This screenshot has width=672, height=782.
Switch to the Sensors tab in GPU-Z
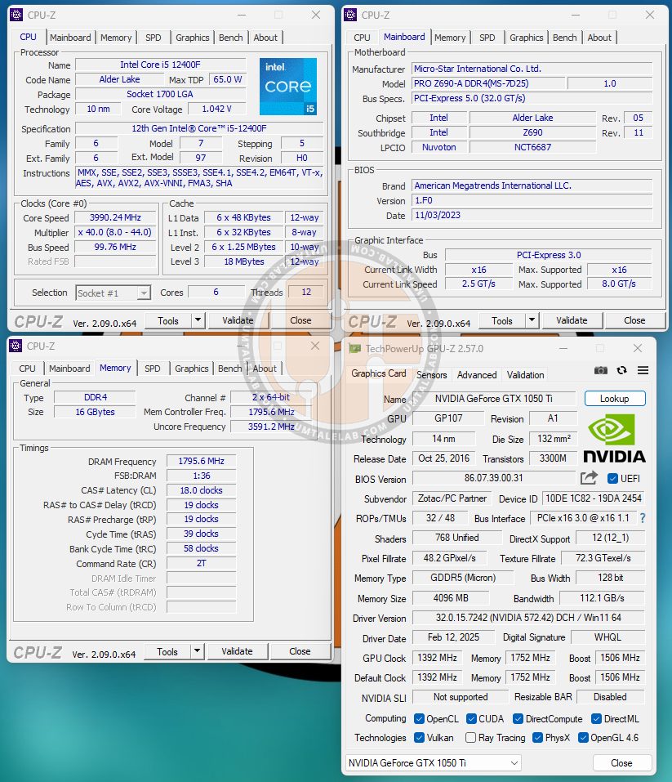click(431, 374)
